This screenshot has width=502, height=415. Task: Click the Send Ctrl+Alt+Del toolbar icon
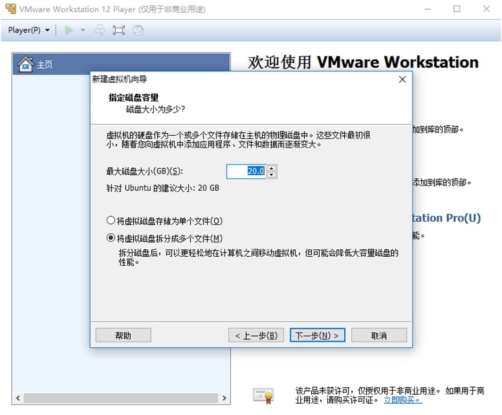[x=99, y=30]
